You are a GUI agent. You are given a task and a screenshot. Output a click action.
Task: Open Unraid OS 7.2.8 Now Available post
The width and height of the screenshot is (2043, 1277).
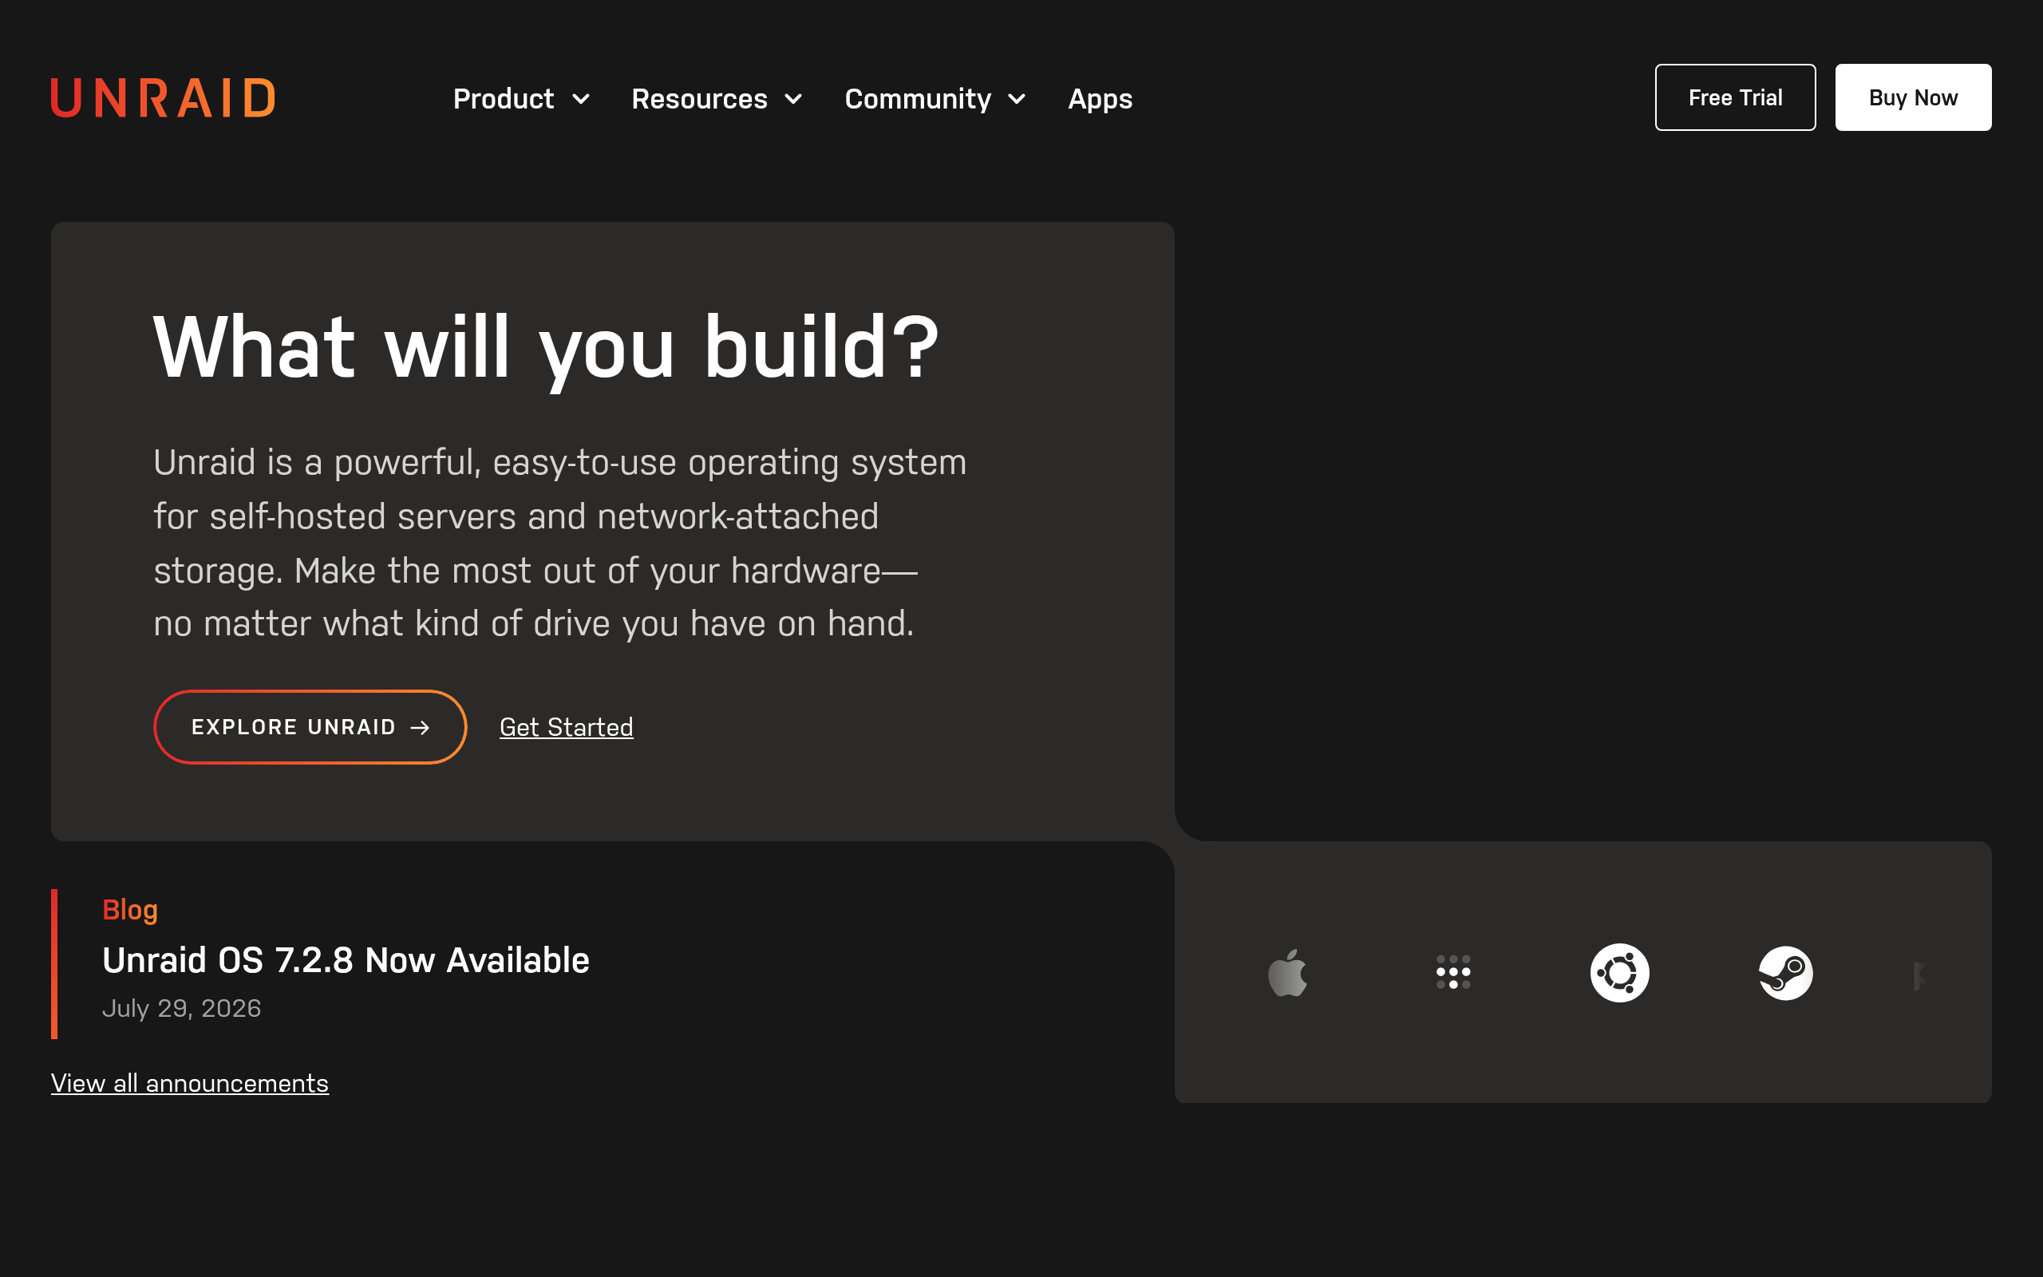click(346, 960)
